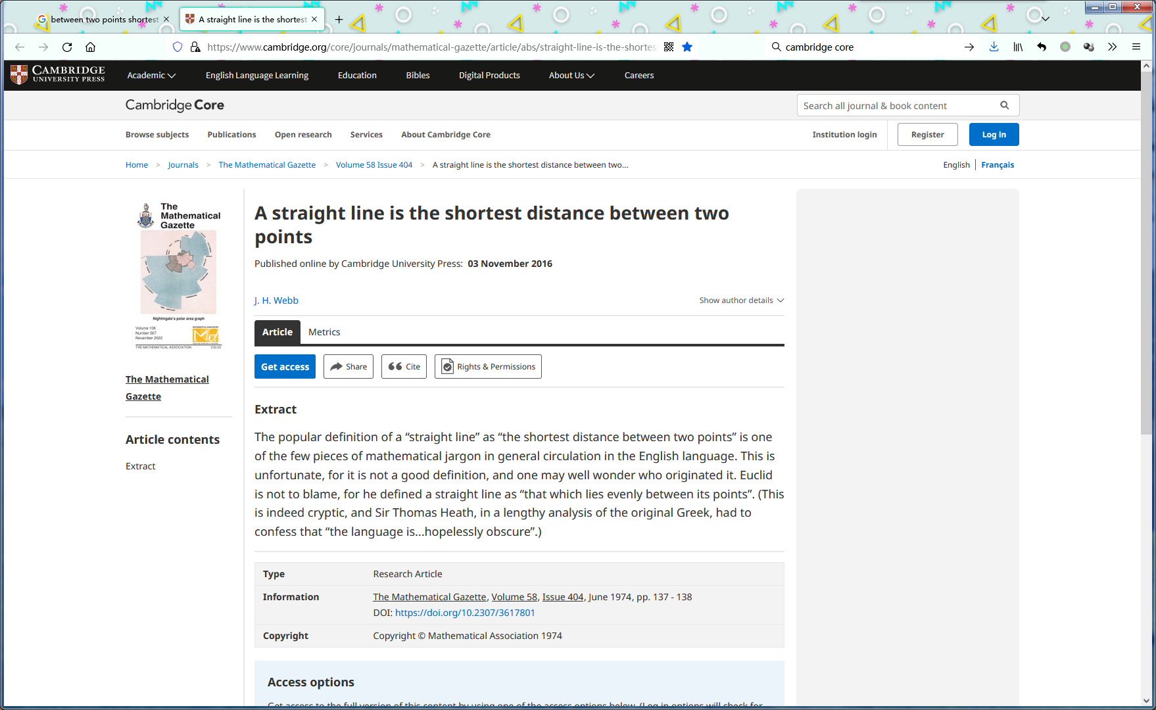Open Digital Products
The height and width of the screenshot is (710, 1156).
tap(489, 76)
